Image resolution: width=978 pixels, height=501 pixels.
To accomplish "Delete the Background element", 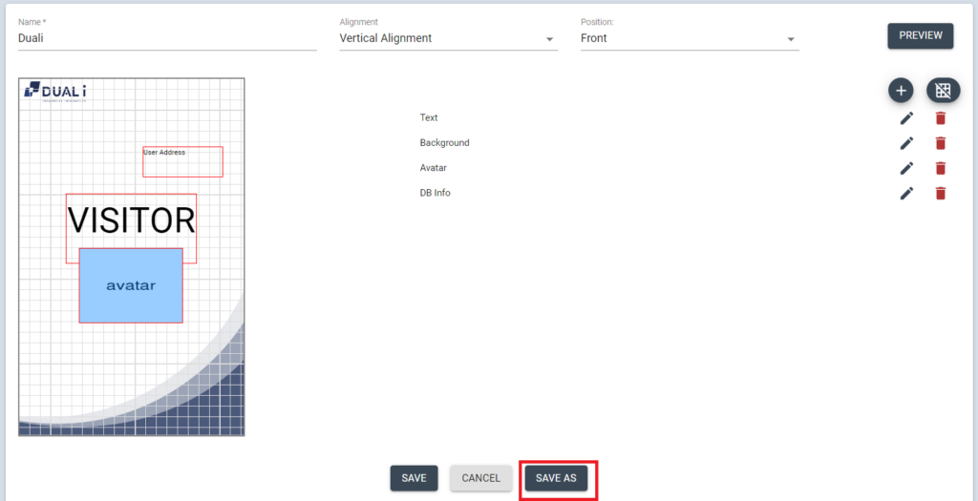I will (941, 143).
